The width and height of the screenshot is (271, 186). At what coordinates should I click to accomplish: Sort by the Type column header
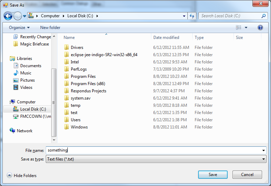(199, 38)
